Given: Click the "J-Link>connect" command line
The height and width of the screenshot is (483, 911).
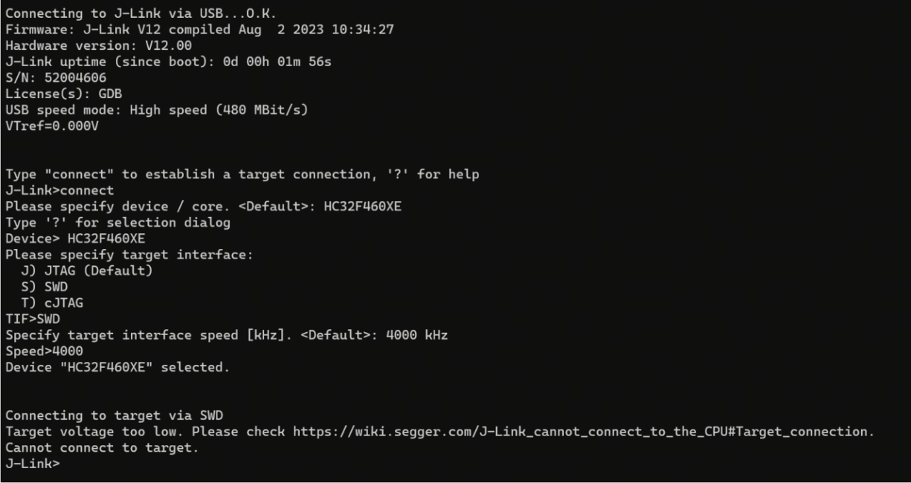Looking at the screenshot, I should tap(59, 190).
